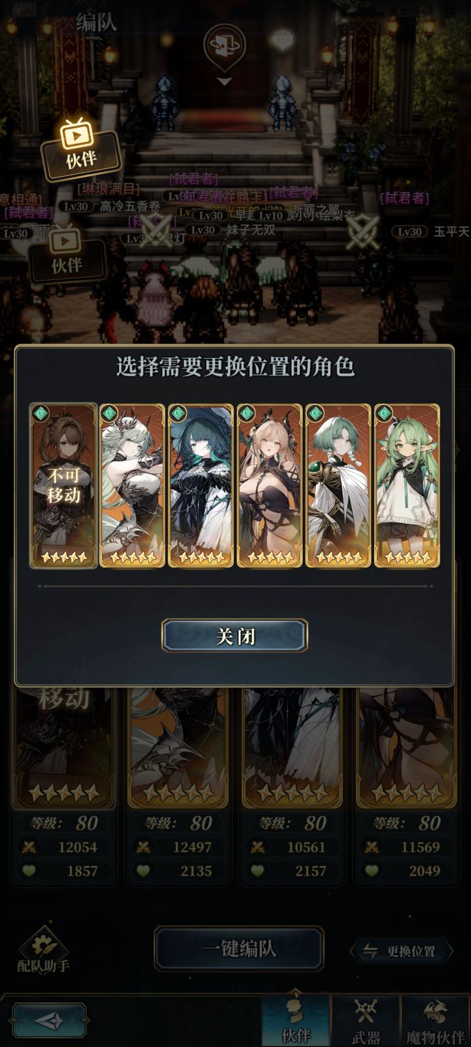471x1047 pixels.
Task: Tap the back arrow icon at bottom left
Action: [x=50, y=1020]
